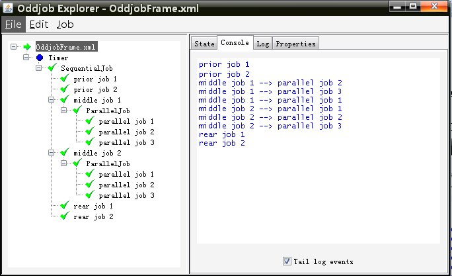
Task: Open the File menu
Action: click(x=13, y=24)
